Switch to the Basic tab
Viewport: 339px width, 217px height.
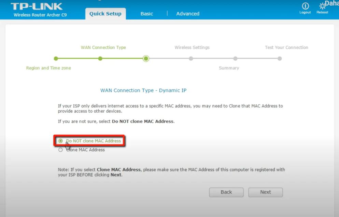[x=146, y=14]
